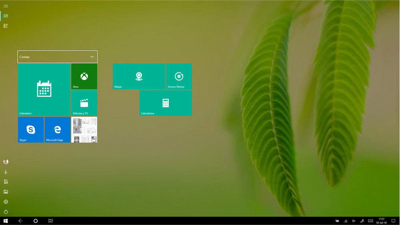The height and width of the screenshot is (225, 400).
Task: Click the Windows Start button
Action: pos(6,221)
